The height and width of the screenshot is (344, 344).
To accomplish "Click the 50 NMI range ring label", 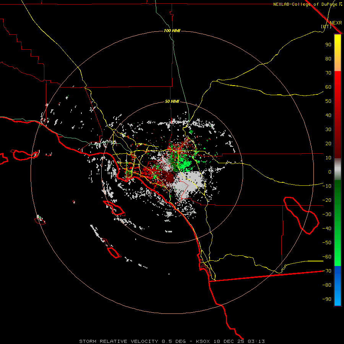I will coord(172,101).
